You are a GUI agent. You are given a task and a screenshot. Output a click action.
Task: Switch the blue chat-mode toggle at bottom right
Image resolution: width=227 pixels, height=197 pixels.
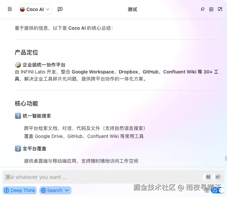(217, 190)
